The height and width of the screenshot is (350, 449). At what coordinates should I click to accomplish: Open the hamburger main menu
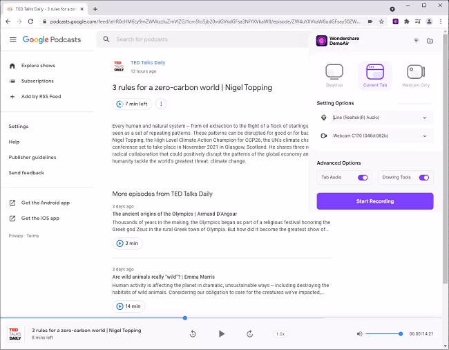click(x=13, y=39)
